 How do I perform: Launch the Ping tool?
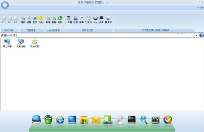pos(95,20)
